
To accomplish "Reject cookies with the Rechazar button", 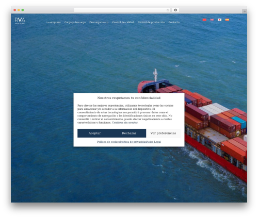I will pyautogui.click(x=129, y=133).
